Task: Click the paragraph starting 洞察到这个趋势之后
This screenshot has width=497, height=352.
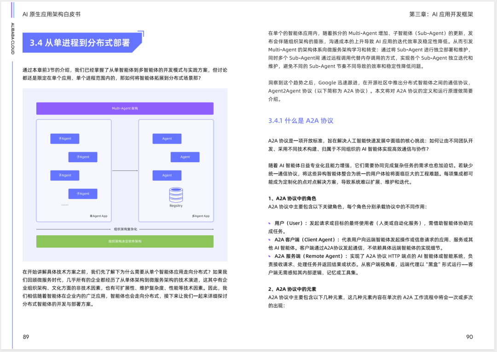Action: (x=370, y=91)
